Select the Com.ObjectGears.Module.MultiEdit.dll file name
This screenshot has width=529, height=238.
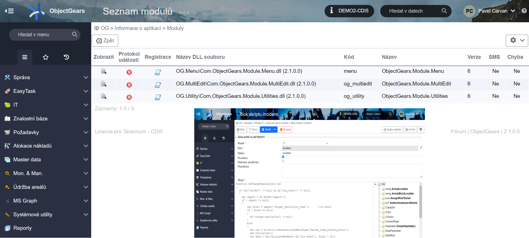tap(246, 84)
